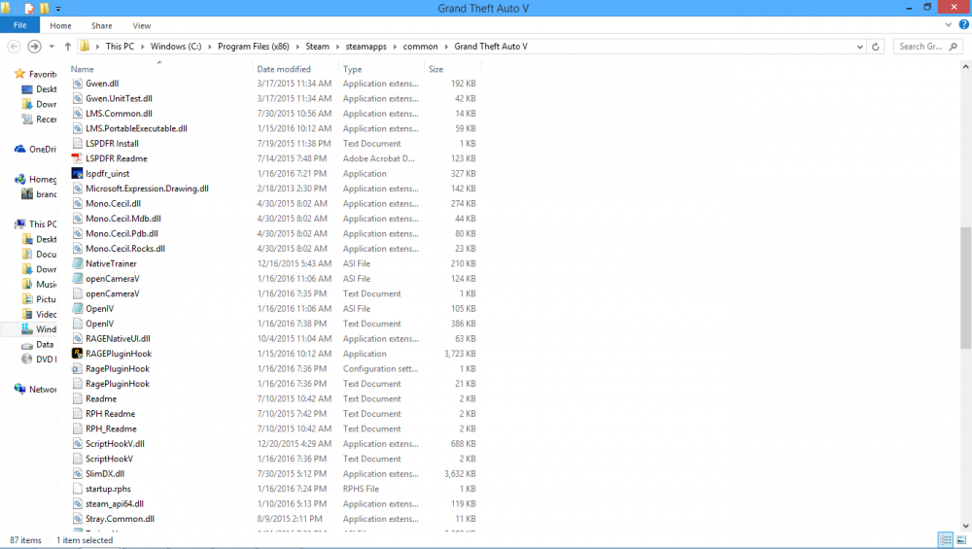Select Stray.Common.dll file

point(120,519)
